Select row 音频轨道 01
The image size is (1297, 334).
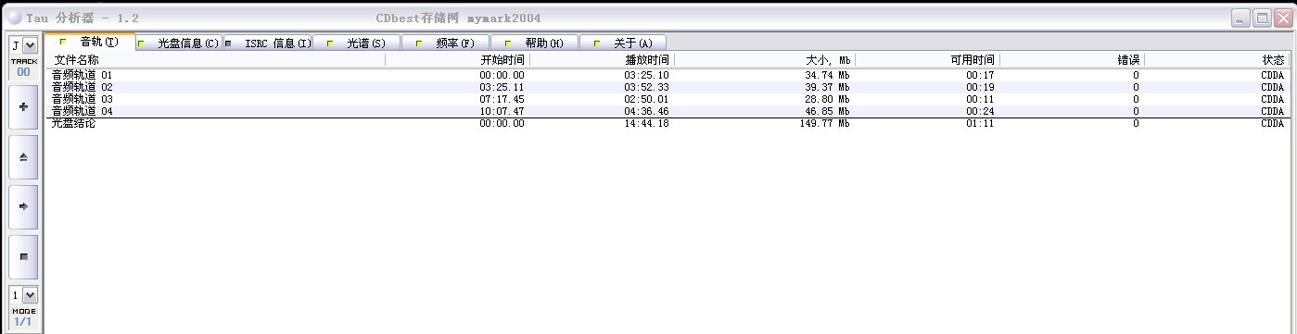coord(667,75)
